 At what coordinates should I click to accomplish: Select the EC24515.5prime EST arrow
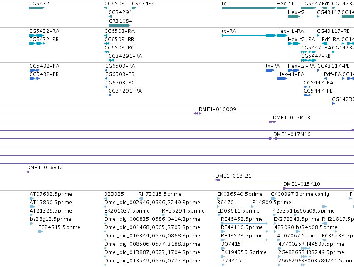pos(41,232)
